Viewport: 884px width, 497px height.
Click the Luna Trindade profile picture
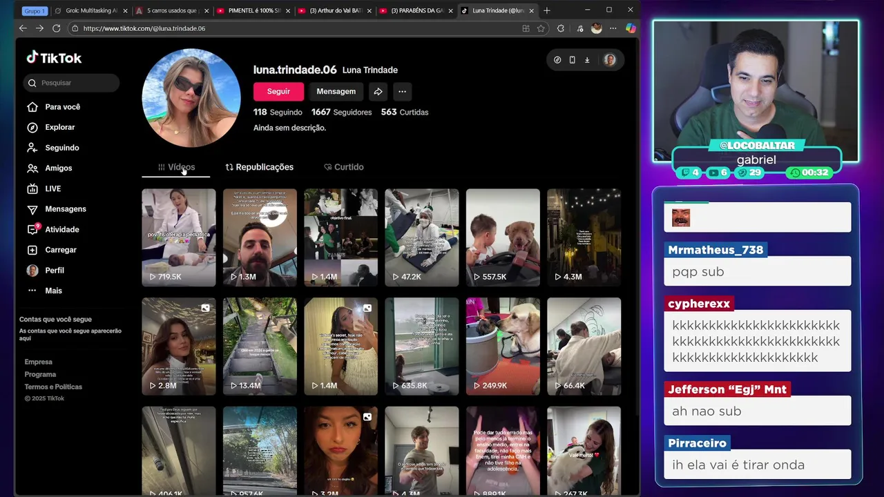191,98
